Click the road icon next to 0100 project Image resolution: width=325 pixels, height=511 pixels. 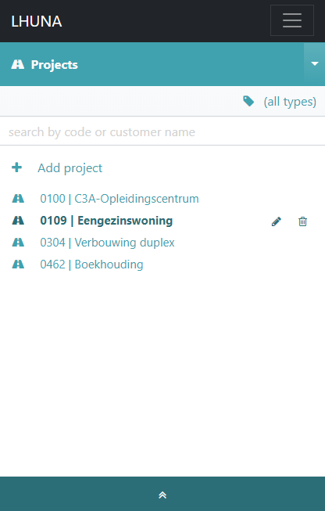pyautogui.click(x=18, y=199)
